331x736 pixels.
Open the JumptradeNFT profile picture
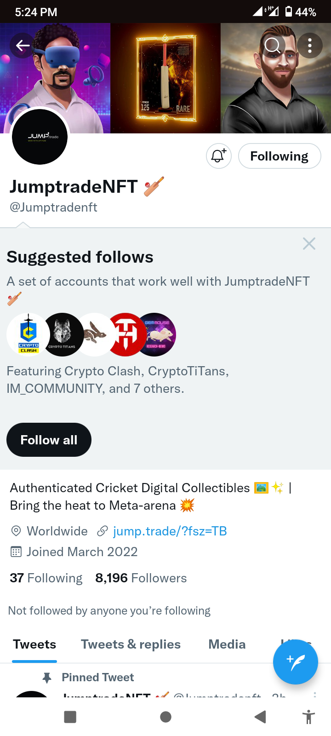[x=40, y=137]
